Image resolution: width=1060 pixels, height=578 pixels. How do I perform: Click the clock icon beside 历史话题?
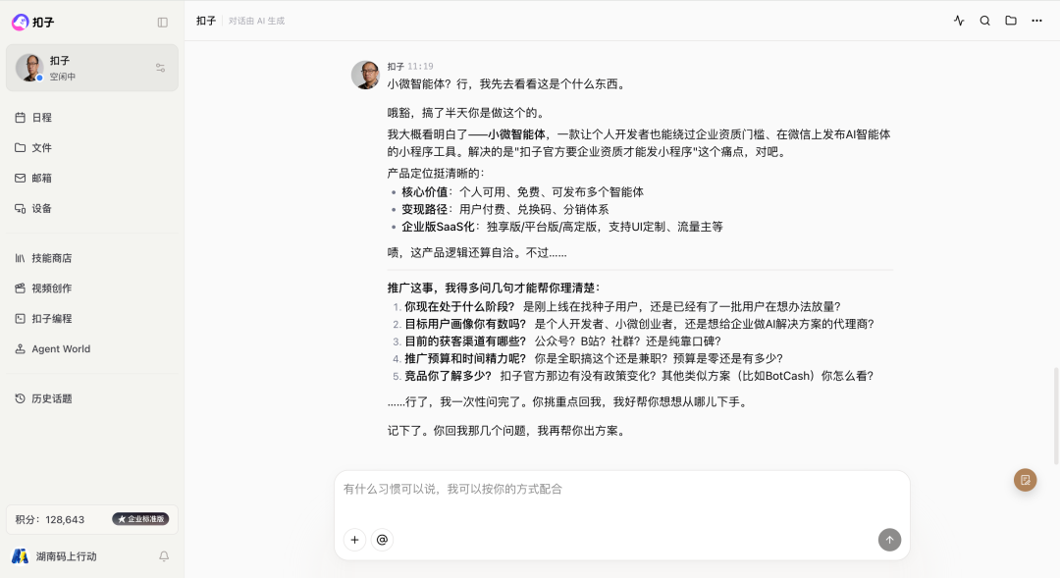click(x=21, y=398)
